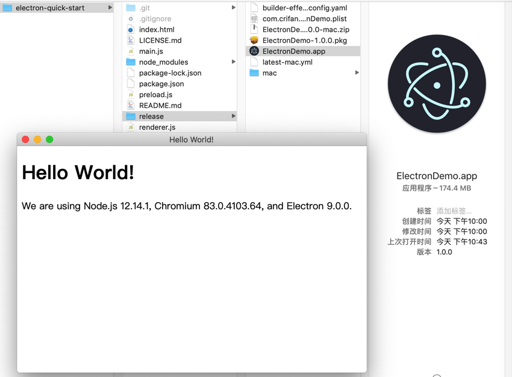Viewport: 512px width, 377px height.
Task: Select the main.js file name
Action: pos(151,51)
